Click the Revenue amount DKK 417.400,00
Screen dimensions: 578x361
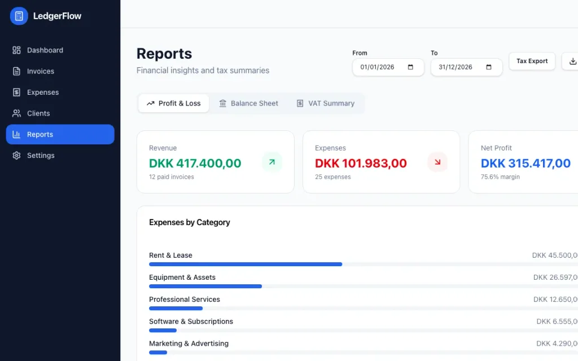pos(195,163)
